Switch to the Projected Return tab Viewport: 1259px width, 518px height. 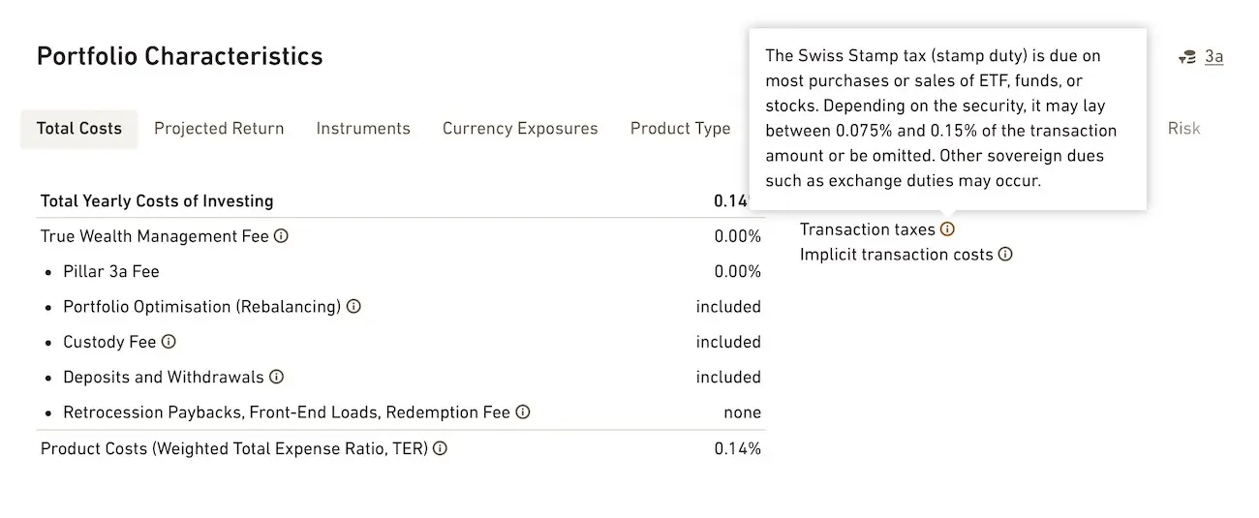(219, 129)
